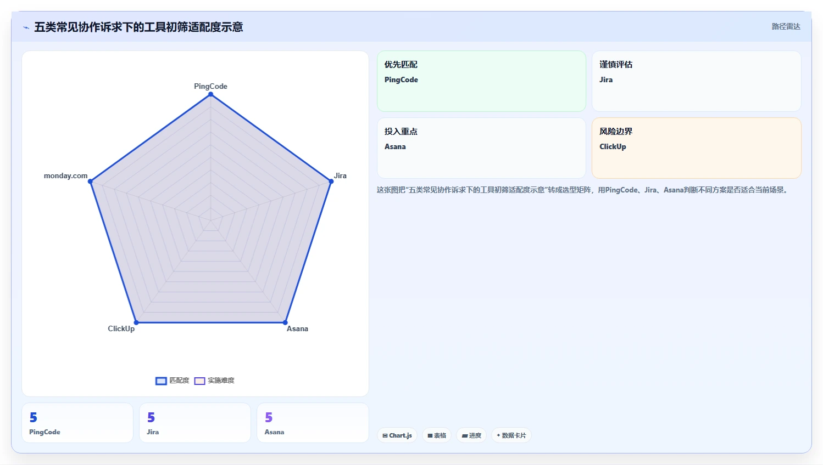Screen dimensions: 823x465
Task: Click the monday.com data point on radar
Action: (x=91, y=182)
